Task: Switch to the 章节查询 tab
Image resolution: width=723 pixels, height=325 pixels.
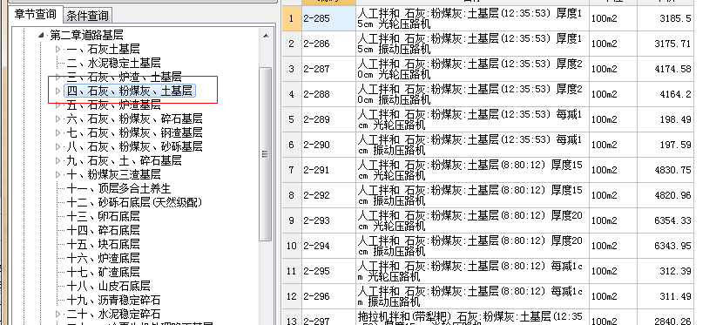Action: (x=35, y=14)
